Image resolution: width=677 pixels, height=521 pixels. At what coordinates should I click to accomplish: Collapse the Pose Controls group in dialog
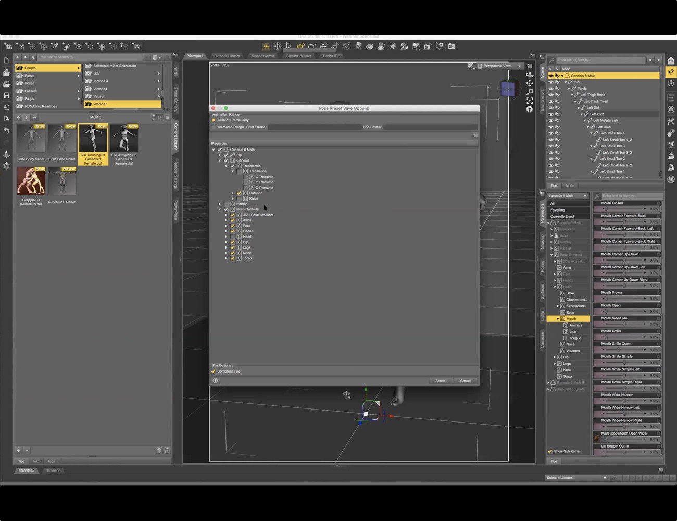pos(220,209)
